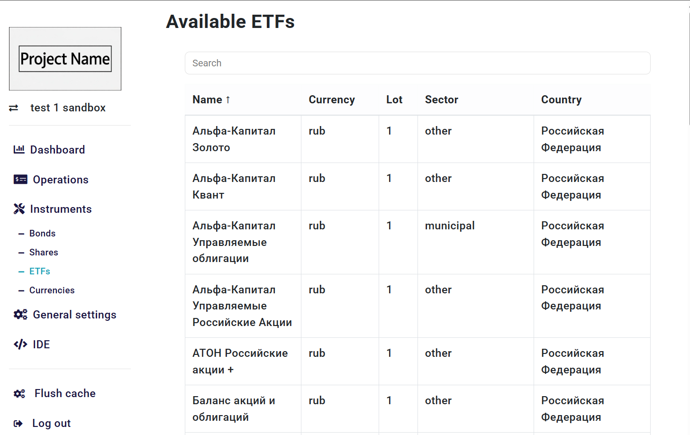Click the Instruments tools icon
Viewport: 690px width, 435px height.
[x=19, y=209]
